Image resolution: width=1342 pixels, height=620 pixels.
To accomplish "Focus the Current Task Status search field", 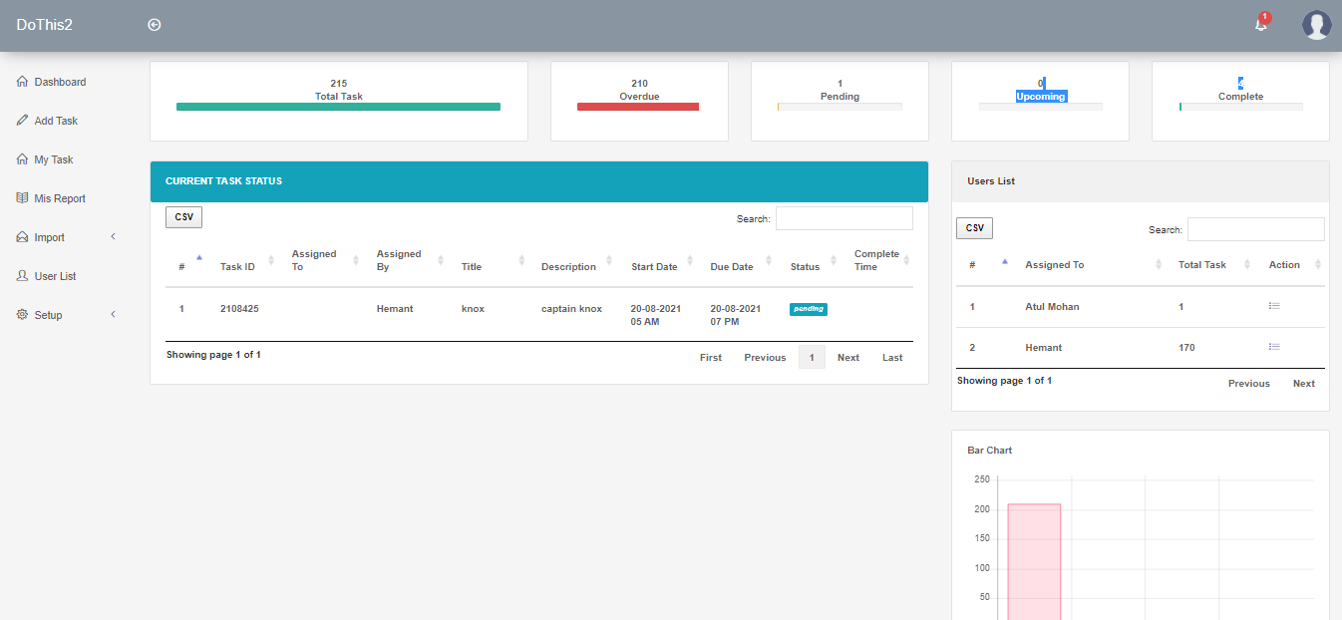I will (x=843, y=218).
